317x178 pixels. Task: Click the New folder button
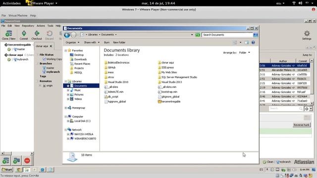coord(119,43)
